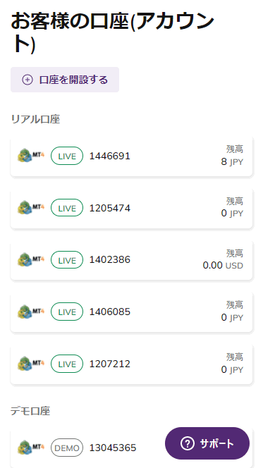
Task: Click the MT4 icon of account 1205474
Action: (31, 208)
